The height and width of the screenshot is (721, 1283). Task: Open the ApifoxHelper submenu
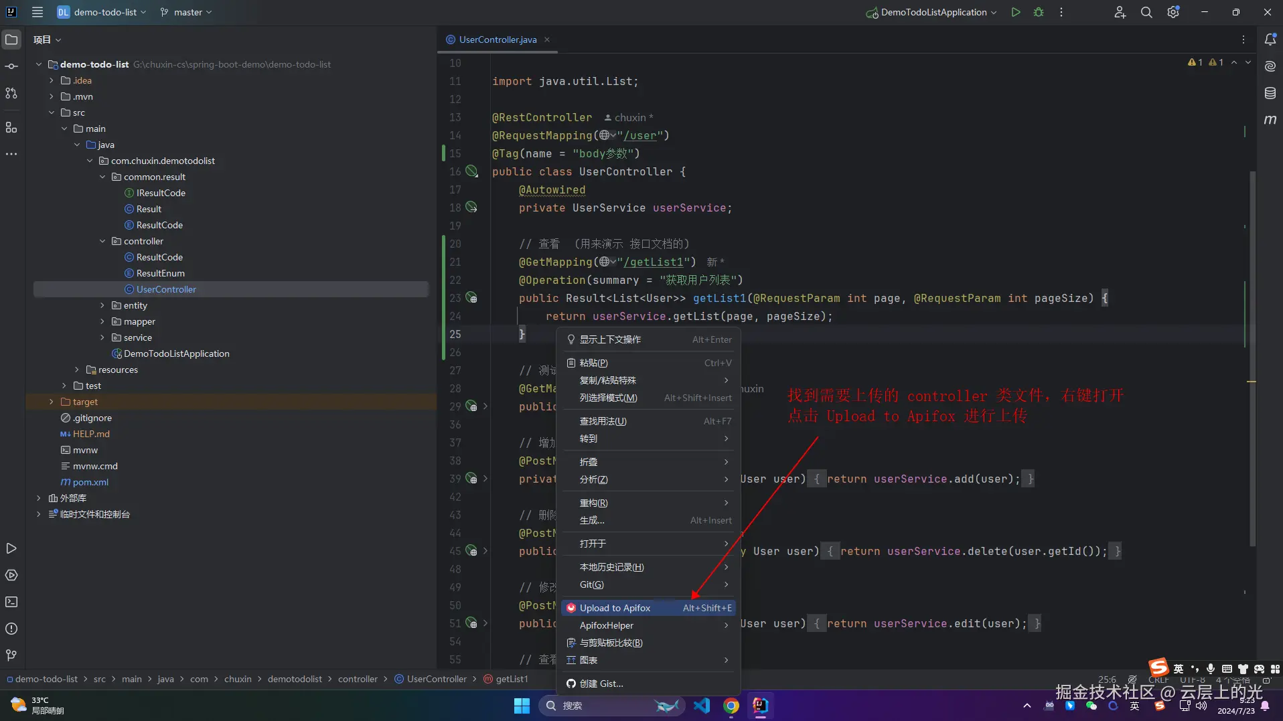tap(649, 625)
